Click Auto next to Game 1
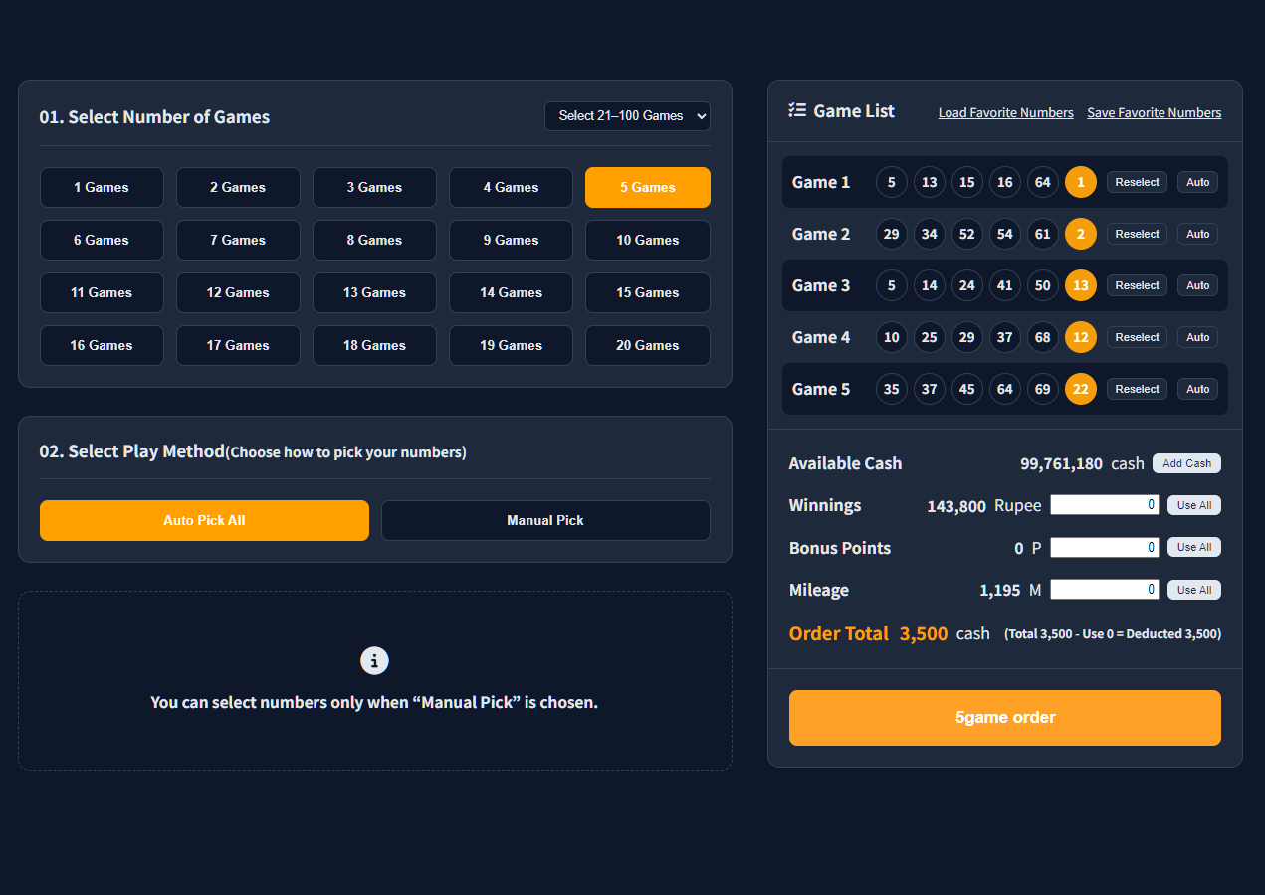The image size is (1265, 895). pos(1197,182)
